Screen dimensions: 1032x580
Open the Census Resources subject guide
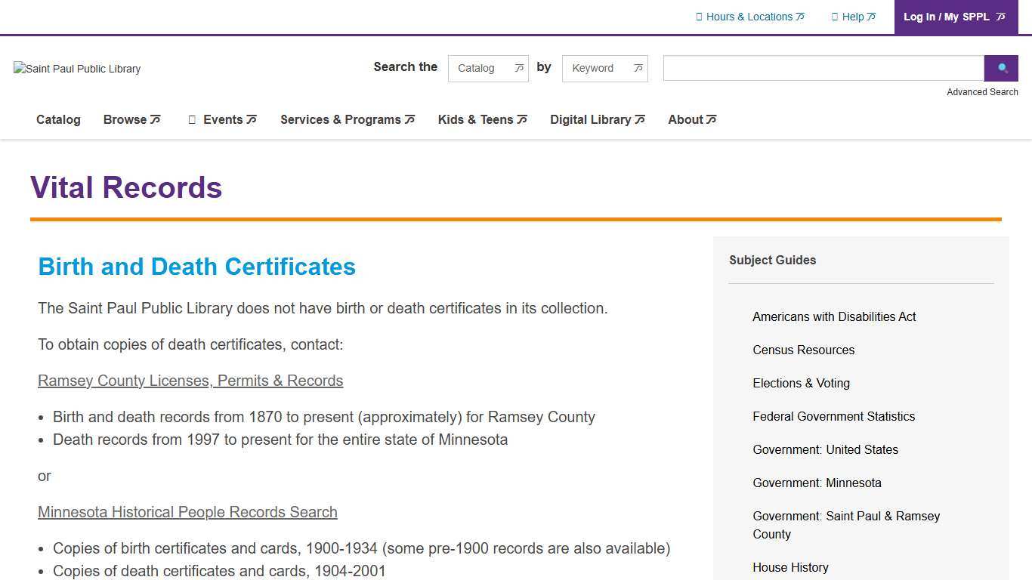click(x=803, y=350)
